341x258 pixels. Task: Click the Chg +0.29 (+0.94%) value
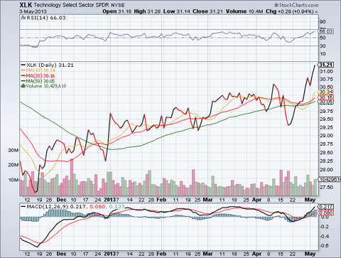point(289,11)
